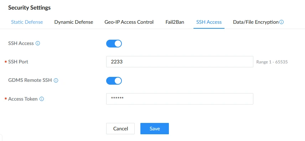Click the SSH Port field label
The image size is (305, 141).
coord(18,62)
